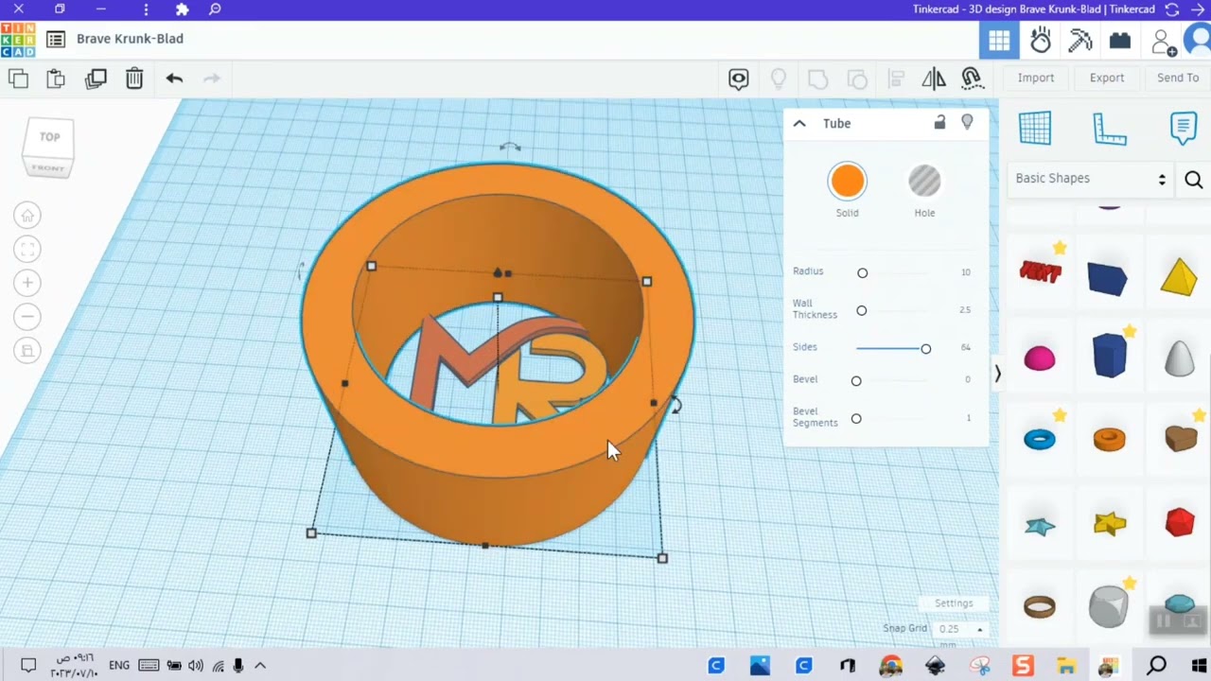This screenshot has width=1211, height=681.
Task: Zoom out with minus button
Action: pos(27,317)
